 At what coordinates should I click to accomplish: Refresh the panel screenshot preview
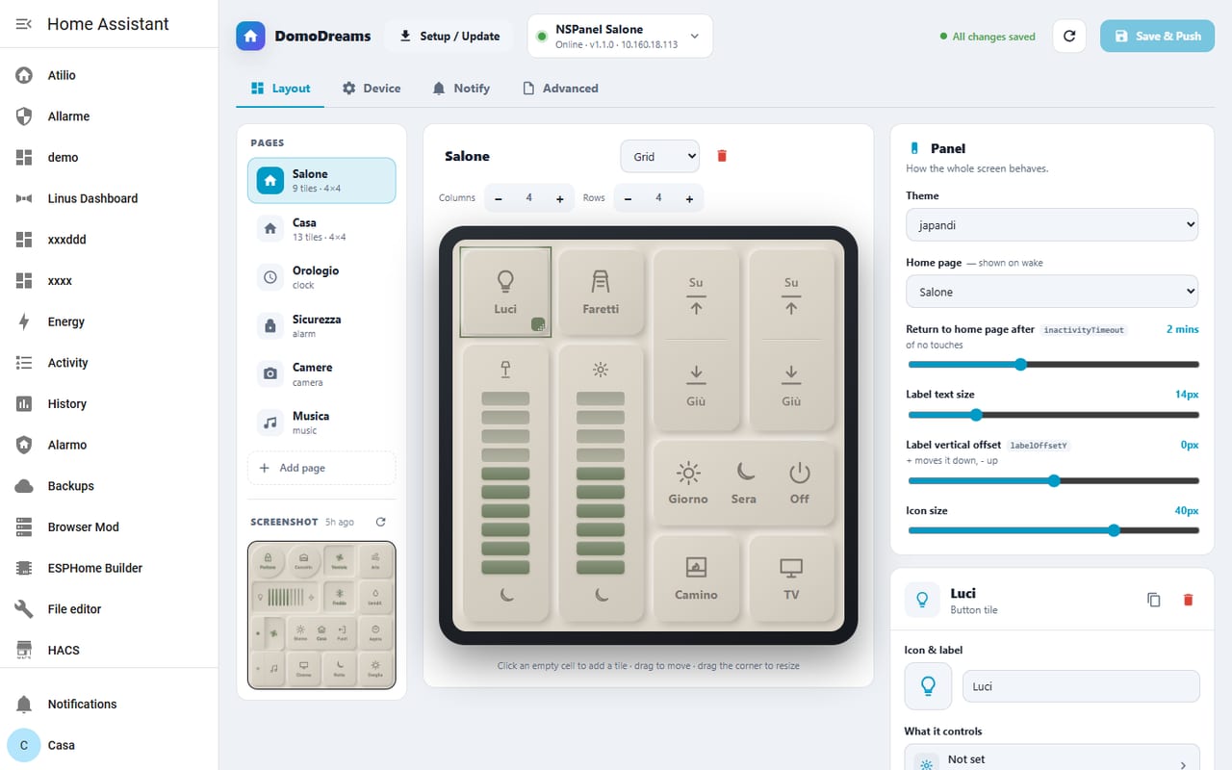click(x=380, y=522)
